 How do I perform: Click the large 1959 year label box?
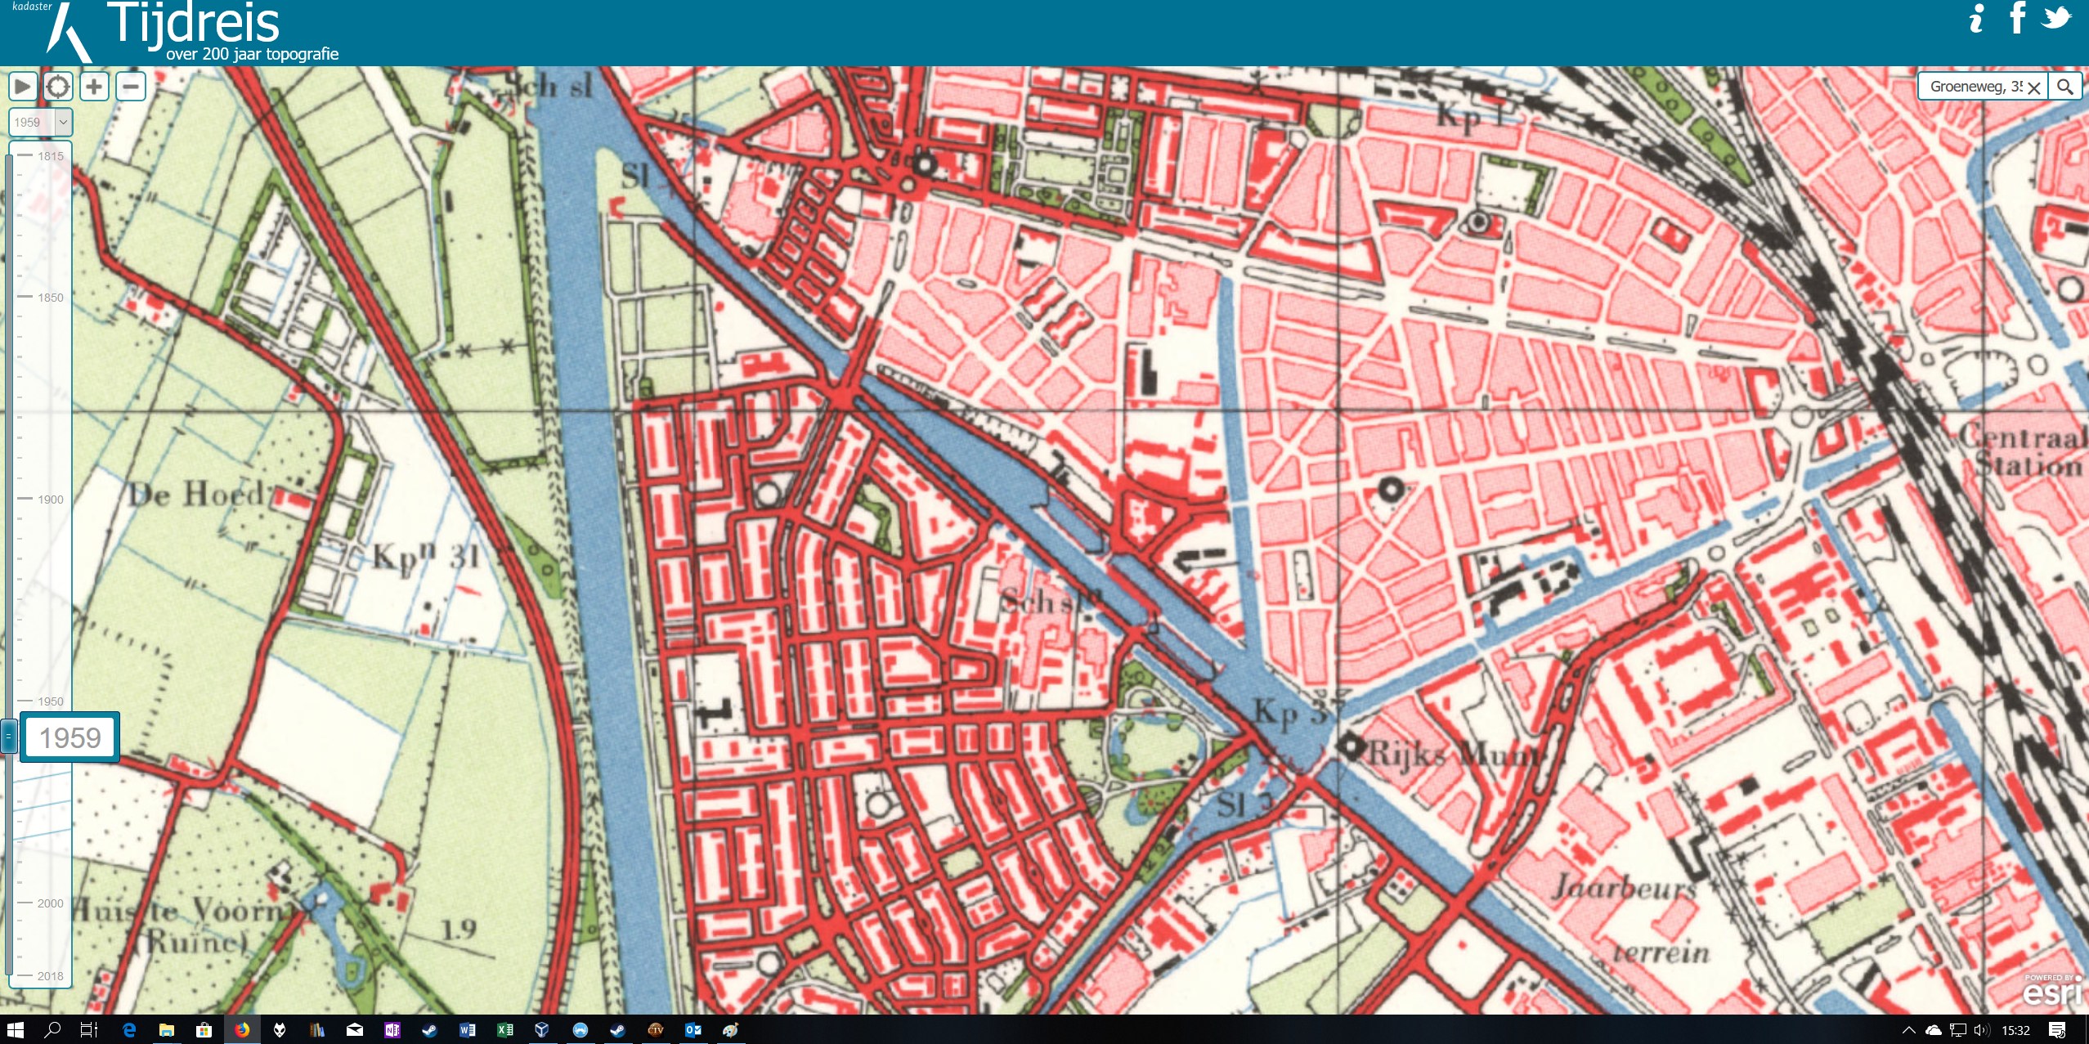70,737
